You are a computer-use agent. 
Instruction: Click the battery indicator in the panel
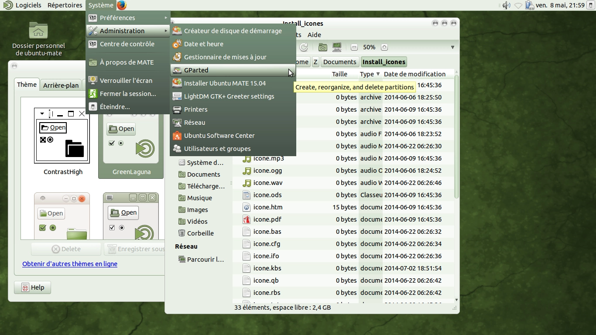tap(530, 5)
